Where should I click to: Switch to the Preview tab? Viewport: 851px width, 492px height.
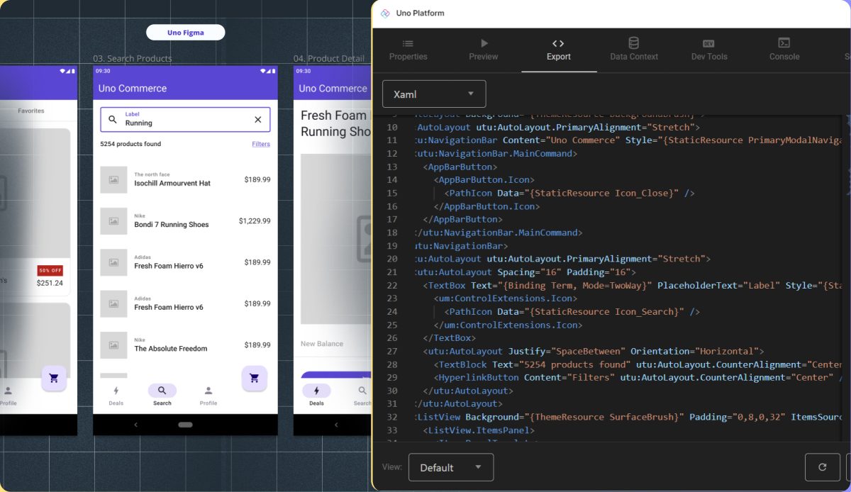(x=483, y=50)
